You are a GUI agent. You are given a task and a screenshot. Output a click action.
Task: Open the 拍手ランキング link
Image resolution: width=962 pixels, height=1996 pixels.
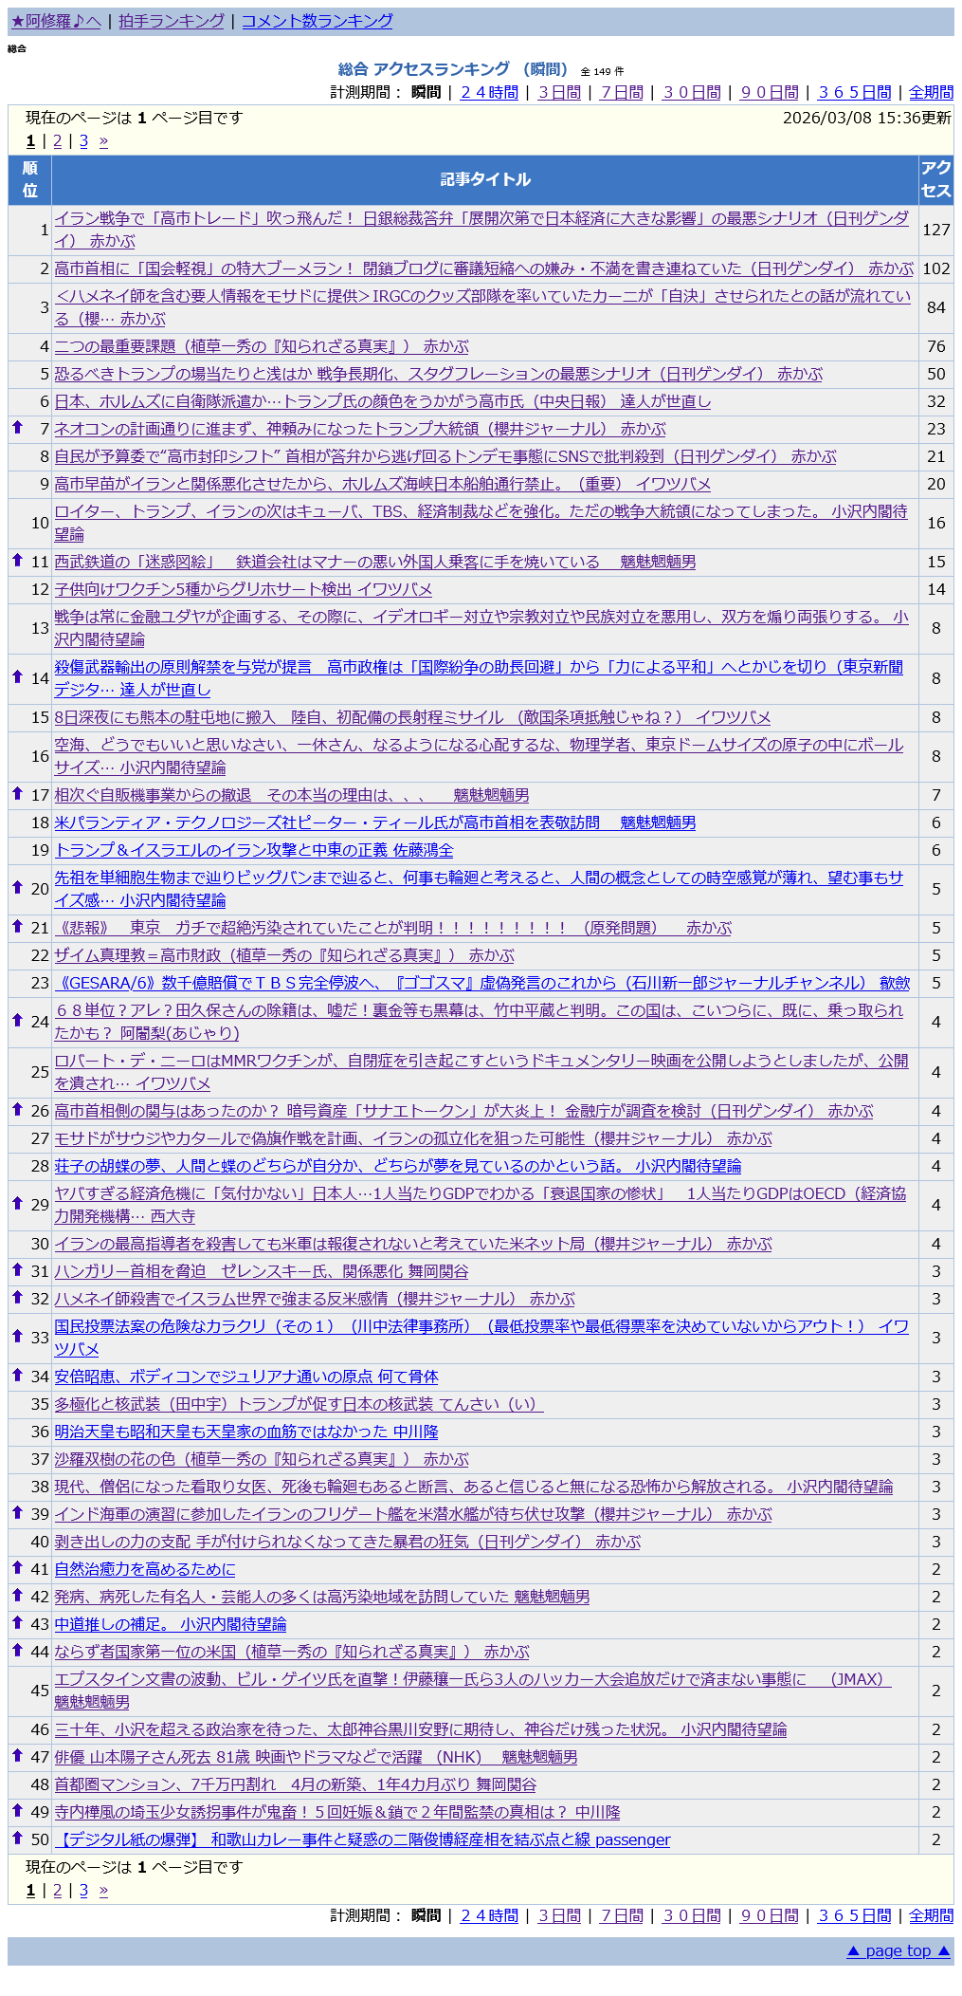click(x=172, y=21)
